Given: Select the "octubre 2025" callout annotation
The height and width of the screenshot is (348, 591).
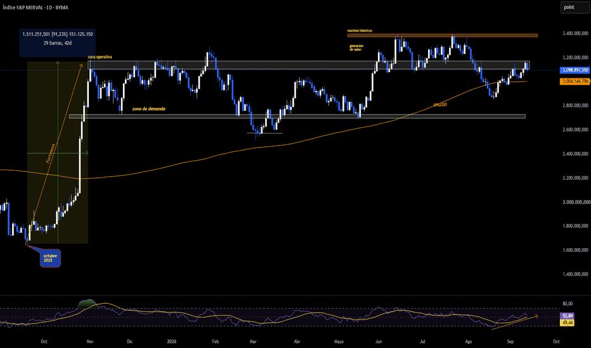Looking at the screenshot, I should (50, 258).
